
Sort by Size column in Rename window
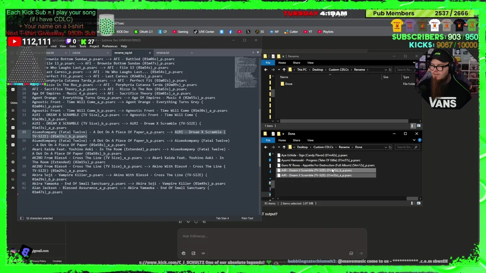point(385,77)
